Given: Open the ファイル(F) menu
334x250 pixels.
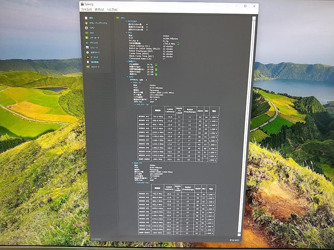Looking at the screenshot, I should point(86,10).
